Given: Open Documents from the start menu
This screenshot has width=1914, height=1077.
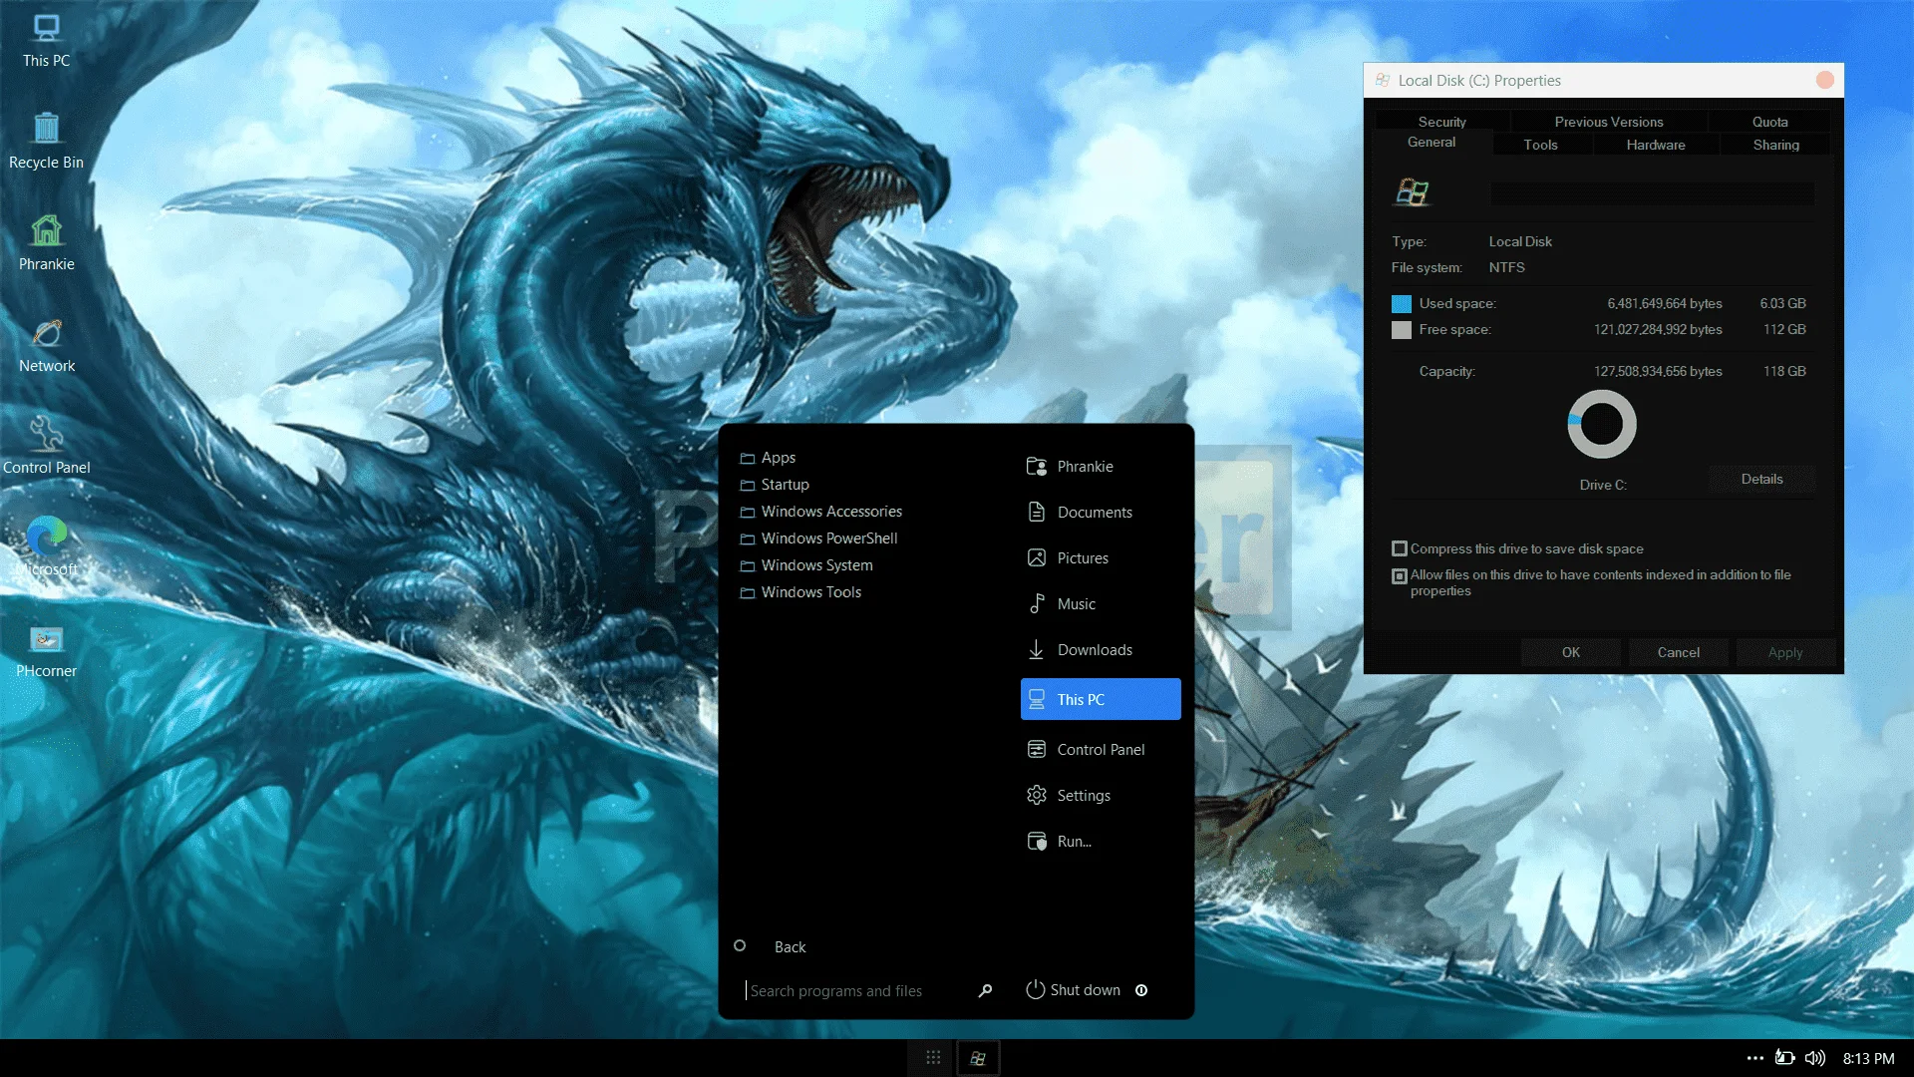Looking at the screenshot, I should click(1101, 513).
